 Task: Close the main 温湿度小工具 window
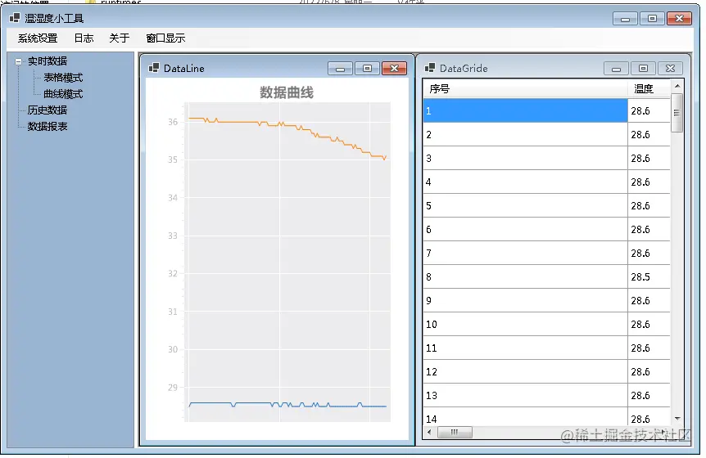click(x=680, y=19)
